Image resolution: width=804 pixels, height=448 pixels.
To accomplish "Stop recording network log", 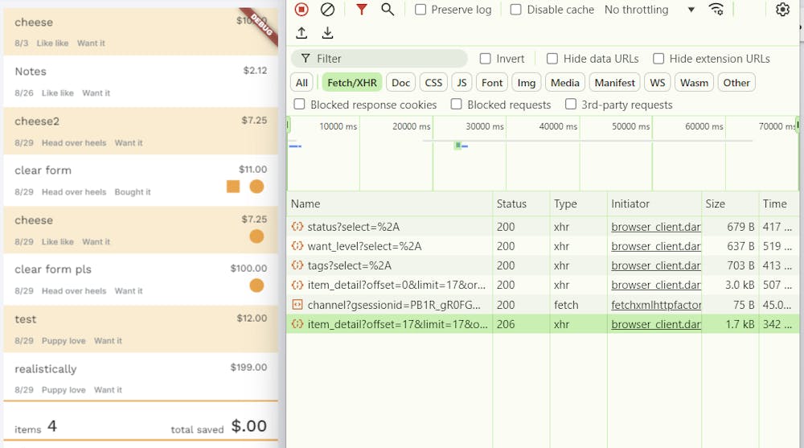I will point(301,10).
